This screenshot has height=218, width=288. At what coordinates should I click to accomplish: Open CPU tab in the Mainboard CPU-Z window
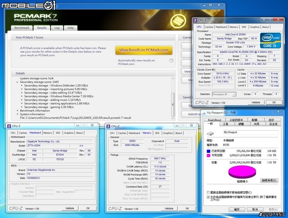[13, 133]
